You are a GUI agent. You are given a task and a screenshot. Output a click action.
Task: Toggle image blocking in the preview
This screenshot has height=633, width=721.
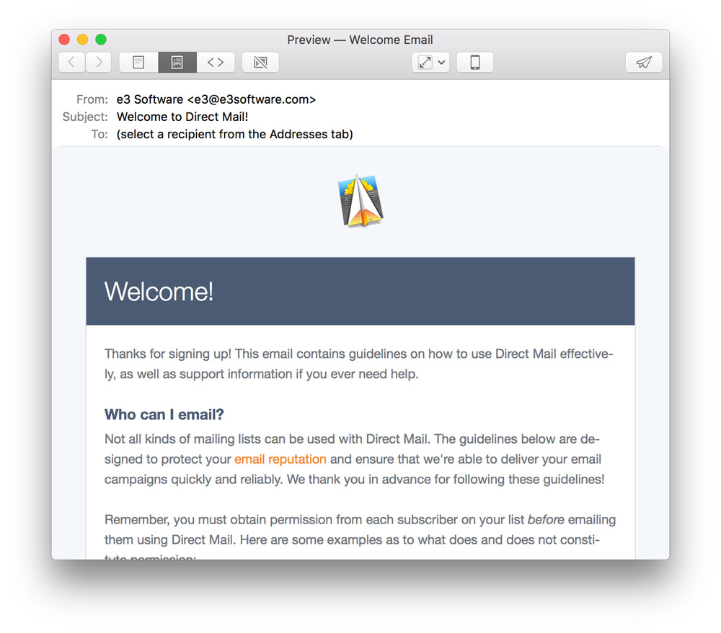tap(260, 62)
